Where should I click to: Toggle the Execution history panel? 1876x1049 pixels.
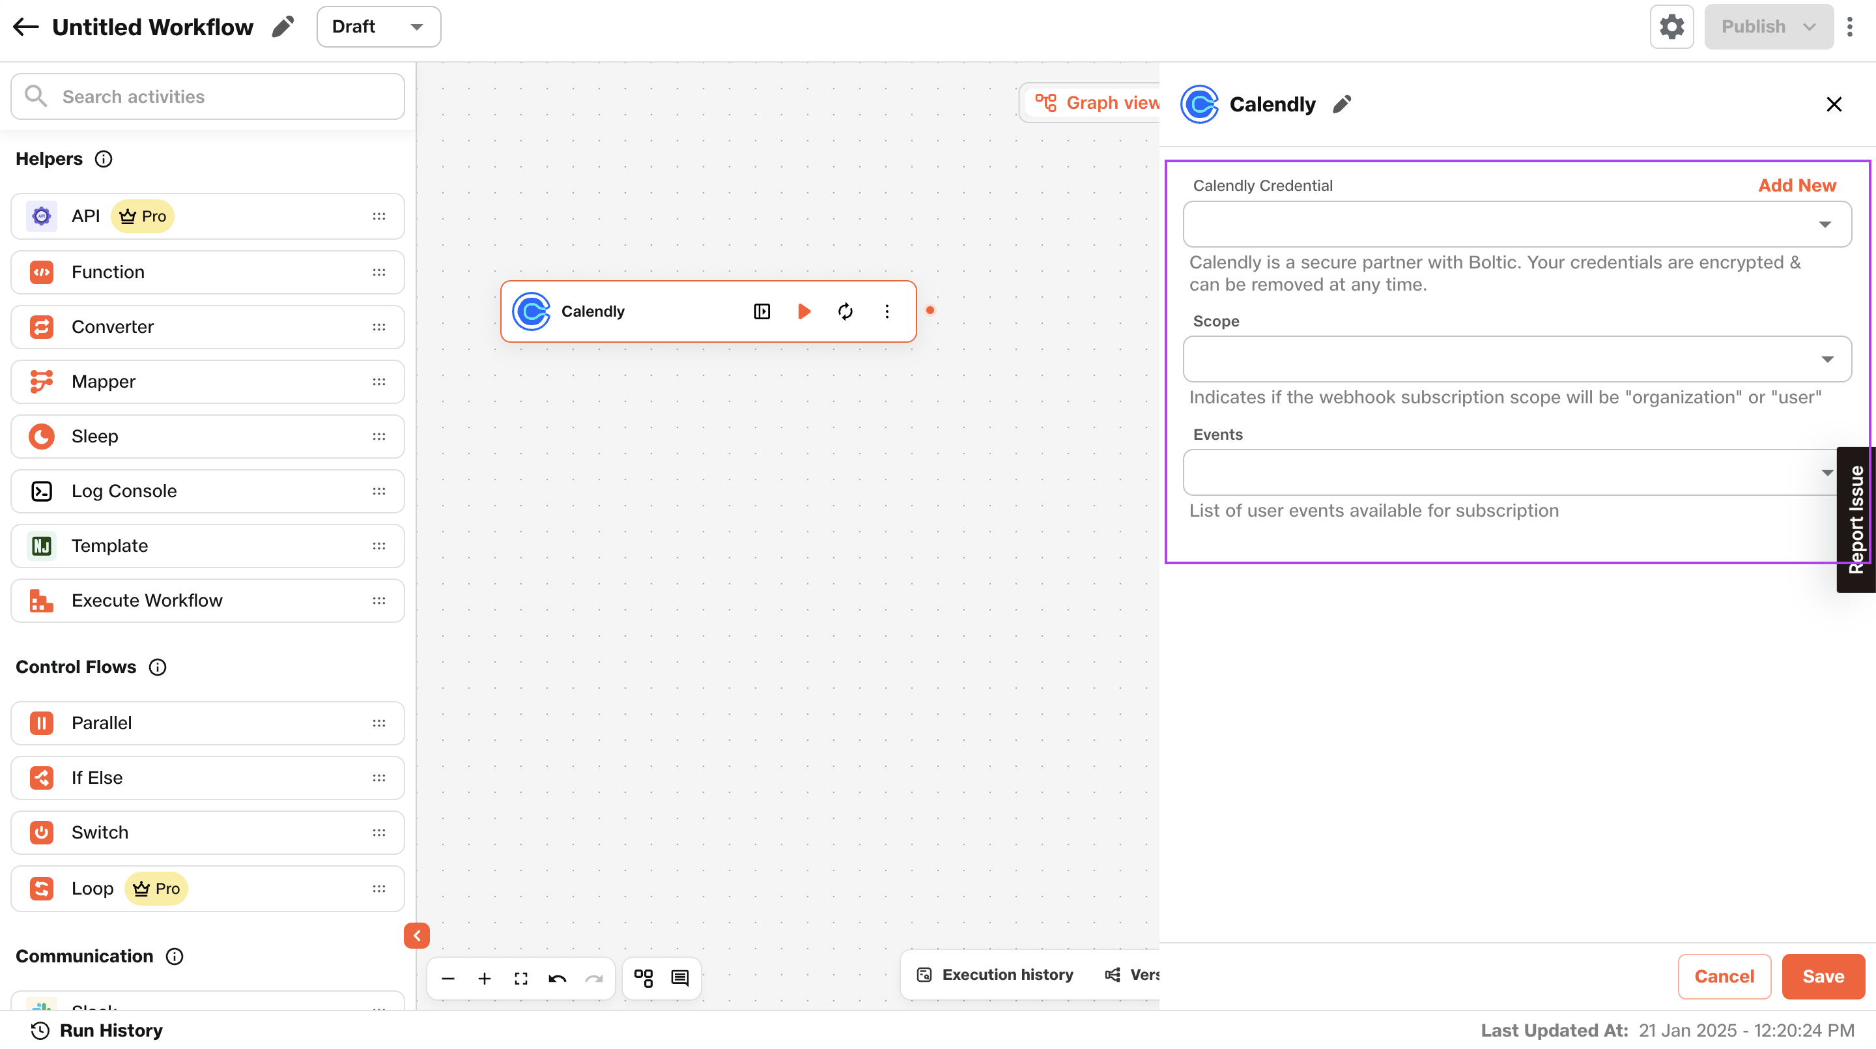click(995, 974)
